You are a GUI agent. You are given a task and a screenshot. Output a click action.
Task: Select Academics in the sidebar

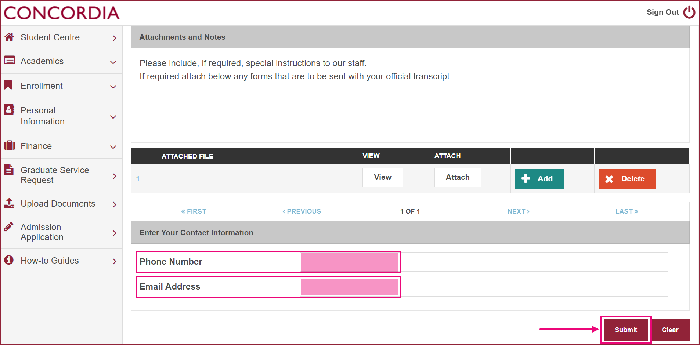pyautogui.click(x=62, y=61)
